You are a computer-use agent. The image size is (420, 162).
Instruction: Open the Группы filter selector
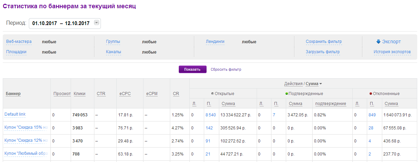pos(113,42)
